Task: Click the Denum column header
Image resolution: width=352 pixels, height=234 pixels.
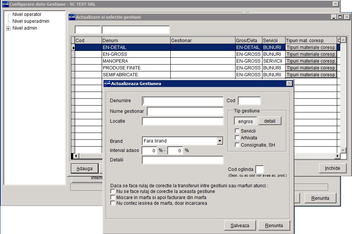Action: coord(136,41)
